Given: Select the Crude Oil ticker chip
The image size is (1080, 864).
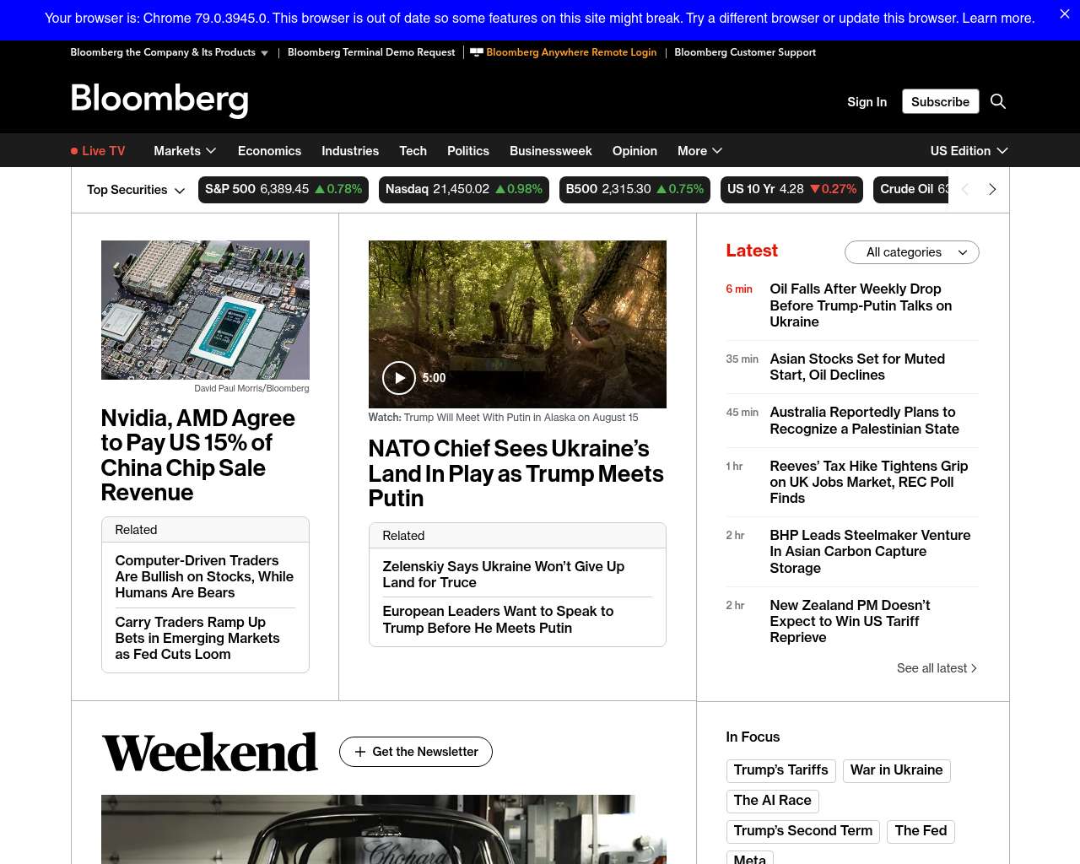Looking at the screenshot, I should click(x=912, y=189).
